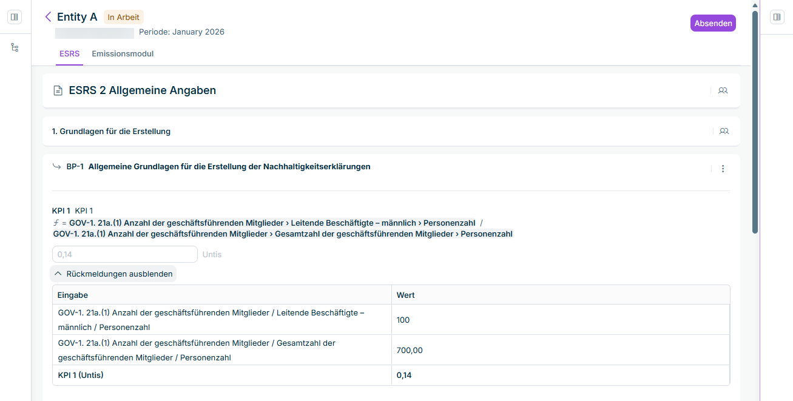Click the sub-item arrow icon before BP-1

57,166
